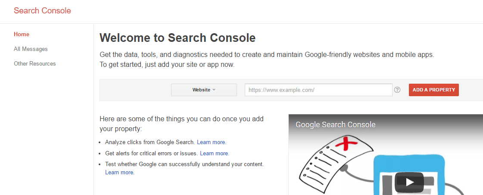
Task: Open the Home sidebar item
Action: point(22,34)
